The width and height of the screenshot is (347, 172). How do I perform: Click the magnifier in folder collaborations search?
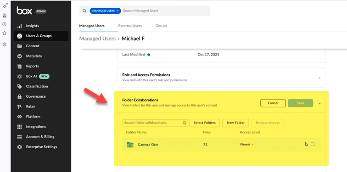point(185,123)
